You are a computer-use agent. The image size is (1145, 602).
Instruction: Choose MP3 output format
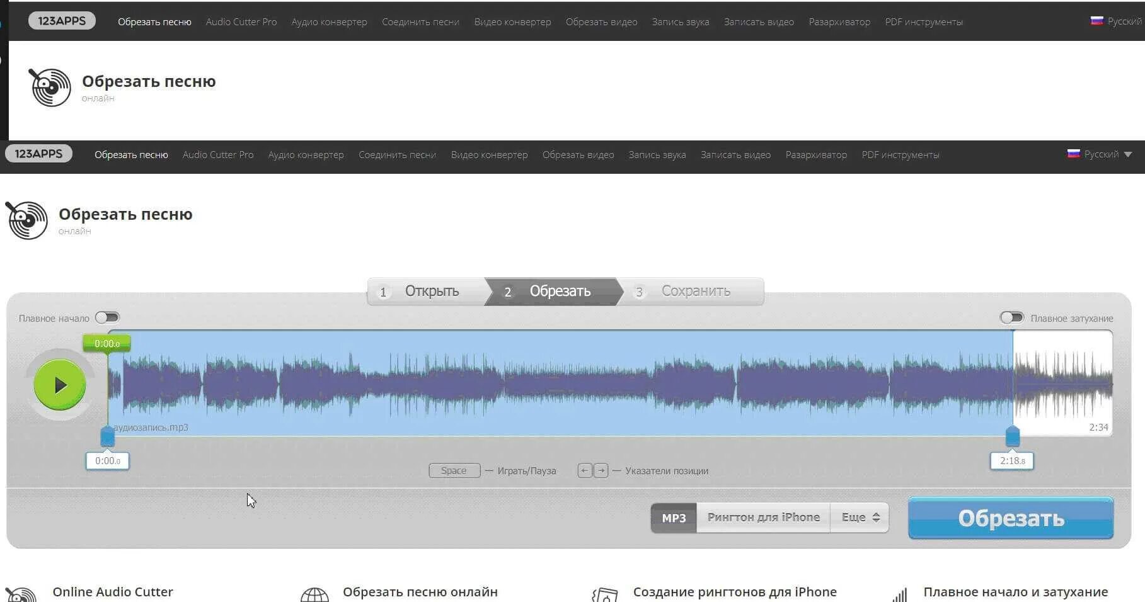pyautogui.click(x=674, y=518)
